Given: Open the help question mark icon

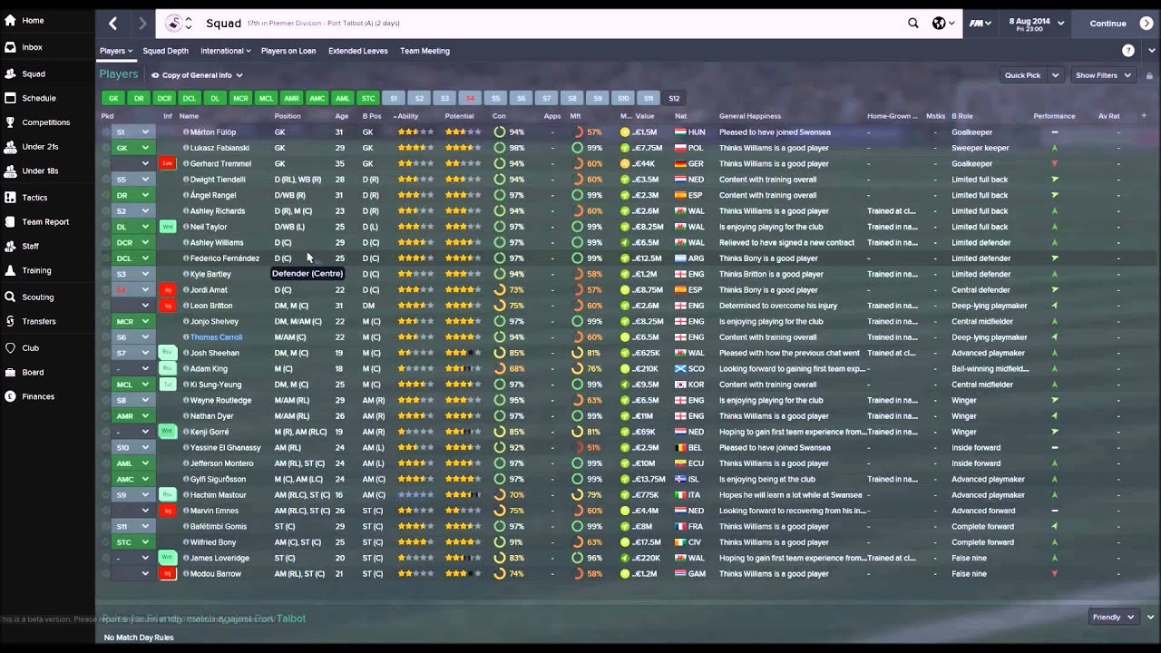Looking at the screenshot, I should click(1128, 51).
